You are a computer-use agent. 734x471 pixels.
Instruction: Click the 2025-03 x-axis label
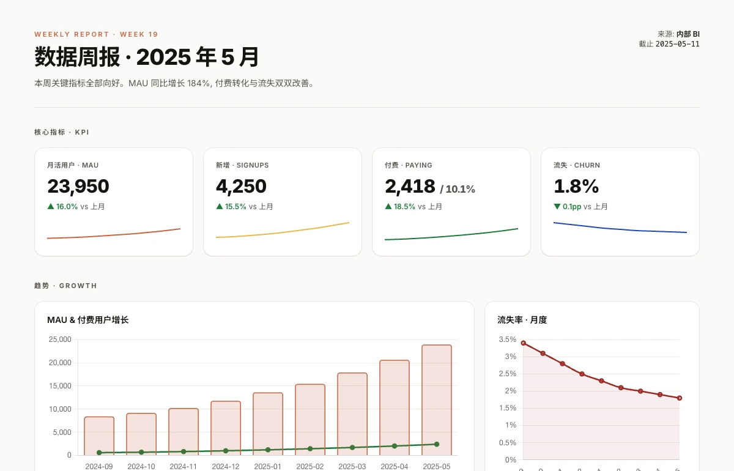click(x=352, y=466)
